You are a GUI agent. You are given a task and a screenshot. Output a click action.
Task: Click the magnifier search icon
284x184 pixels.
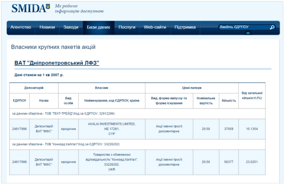pyautogui.click(x=272, y=27)
